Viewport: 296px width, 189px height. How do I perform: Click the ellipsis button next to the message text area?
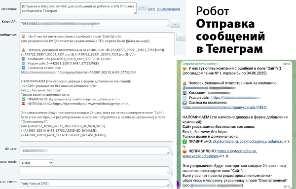181,37
